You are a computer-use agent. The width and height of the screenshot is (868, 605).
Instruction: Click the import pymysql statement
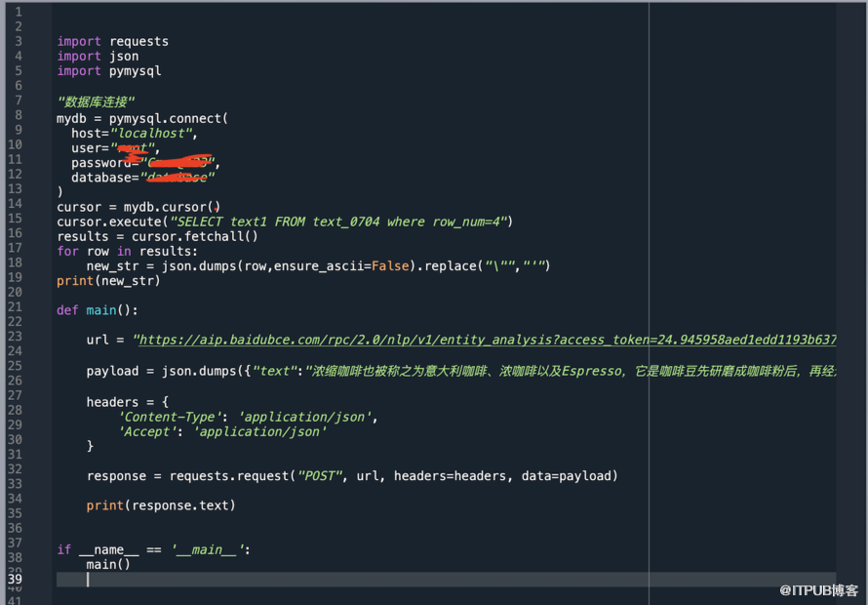(109, 70)
